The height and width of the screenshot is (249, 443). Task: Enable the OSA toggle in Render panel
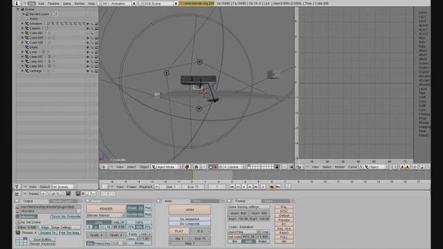(99, 223)
